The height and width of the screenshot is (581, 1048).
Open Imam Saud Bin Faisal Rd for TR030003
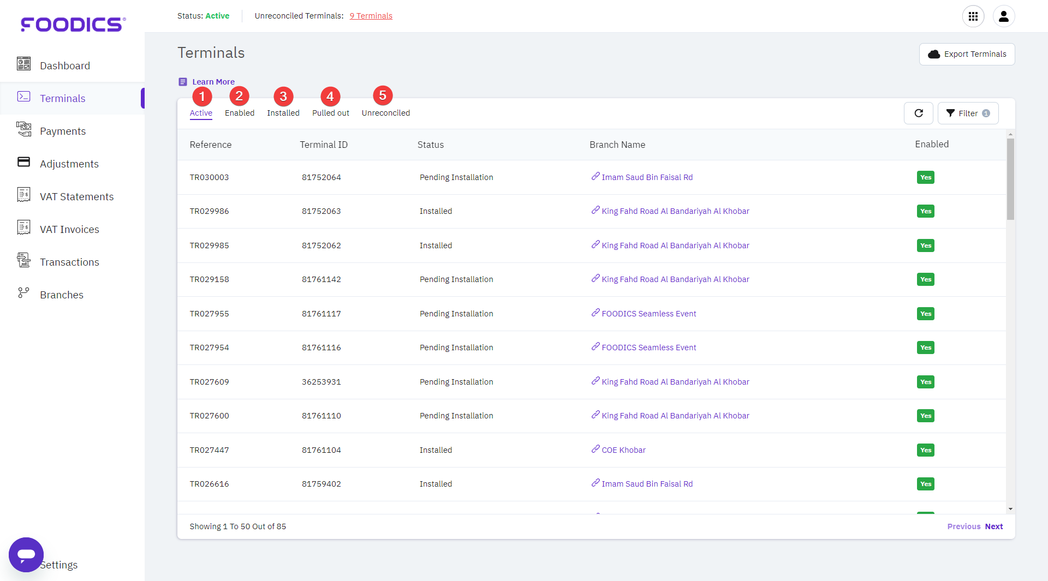[647, 177]
